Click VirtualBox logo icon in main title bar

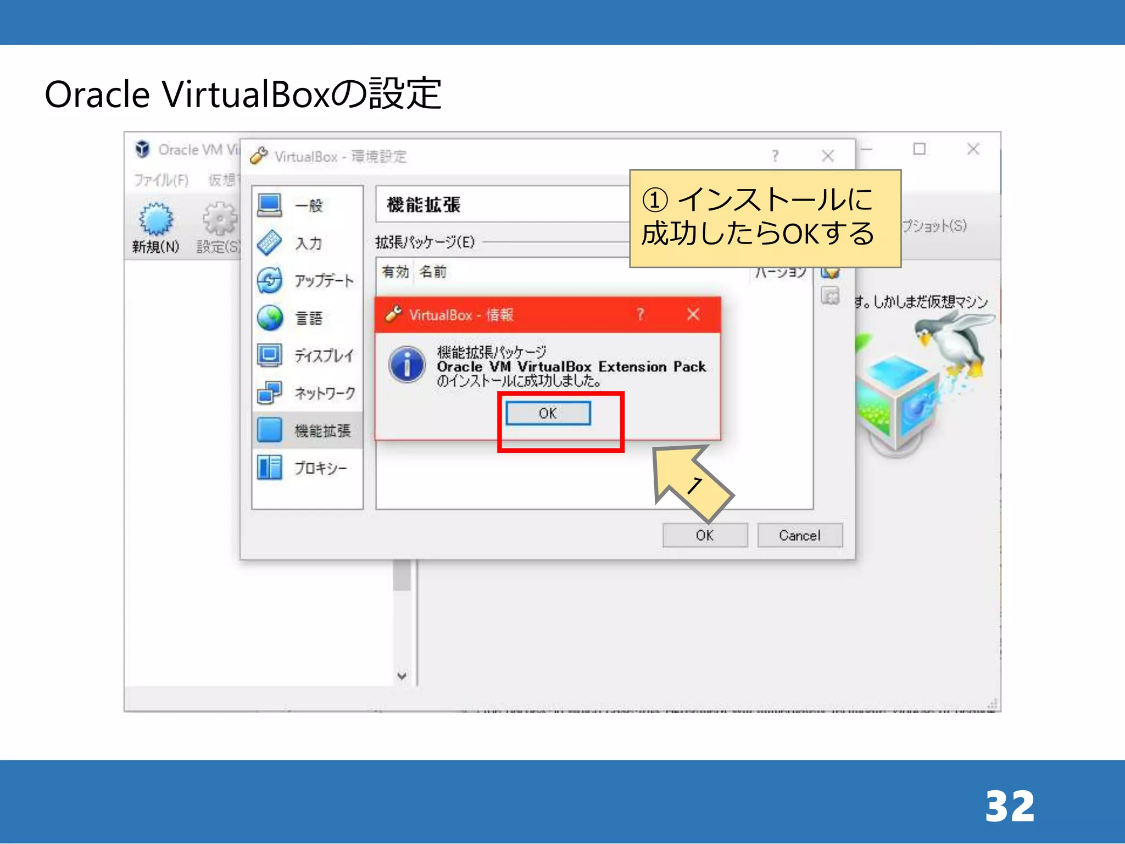143,149
